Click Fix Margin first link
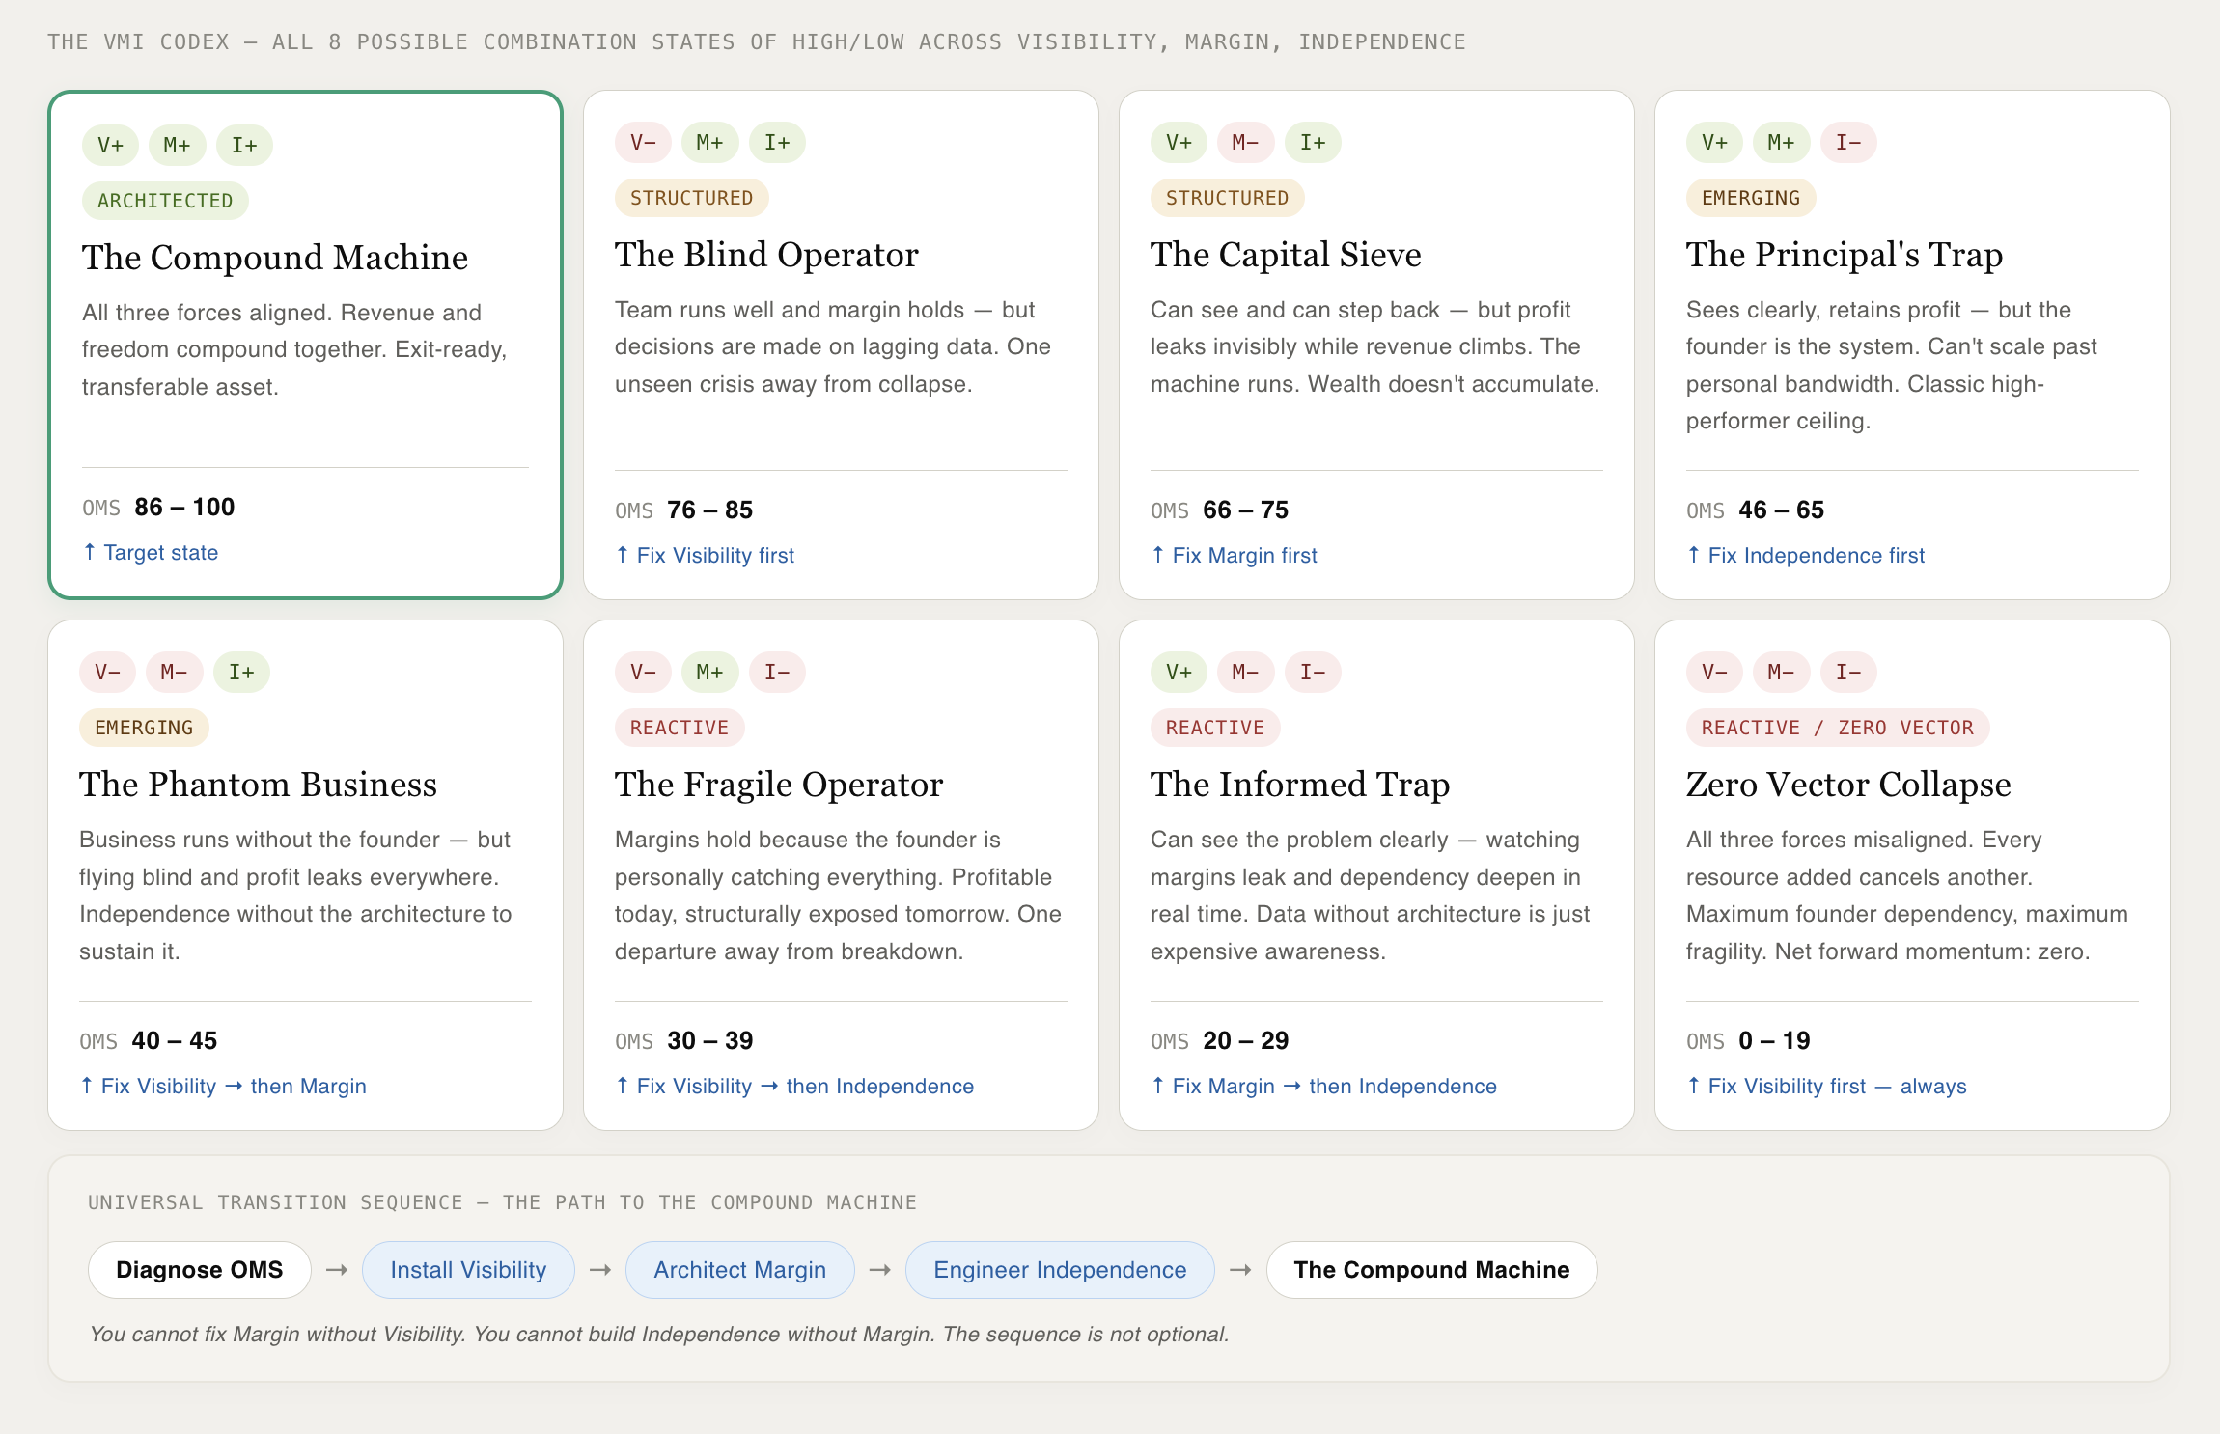Viewport: 2220px width, 1434px height. pyautogui.click(x=1243, y=556)
